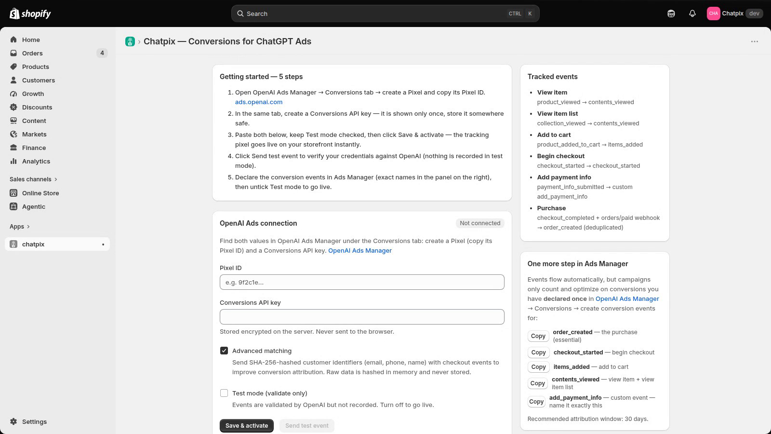Open the notifications bell
The image size is (771, 434).
point(692,14)
